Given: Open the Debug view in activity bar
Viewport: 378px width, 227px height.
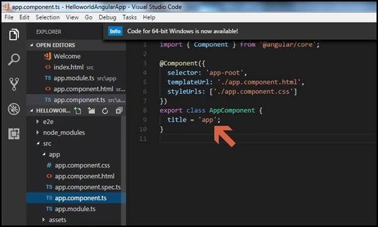Looking at the screenshot, I should pos(14,109).
